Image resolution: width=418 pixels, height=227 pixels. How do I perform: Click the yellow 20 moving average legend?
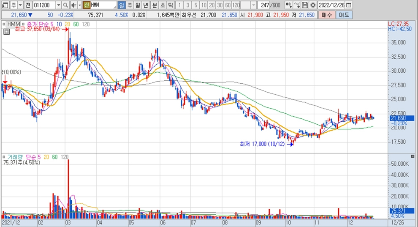click(x=68, y=24)
